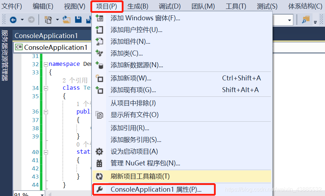Open the 生成(B) menu
Viewport: 325px width, 196px height.
point(138,6)
